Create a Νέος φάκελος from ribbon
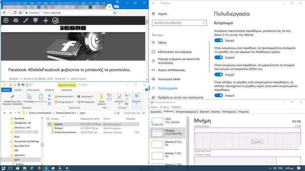This screenshot has width=305, height=171. pyautogui.click(x=102, y=99)
